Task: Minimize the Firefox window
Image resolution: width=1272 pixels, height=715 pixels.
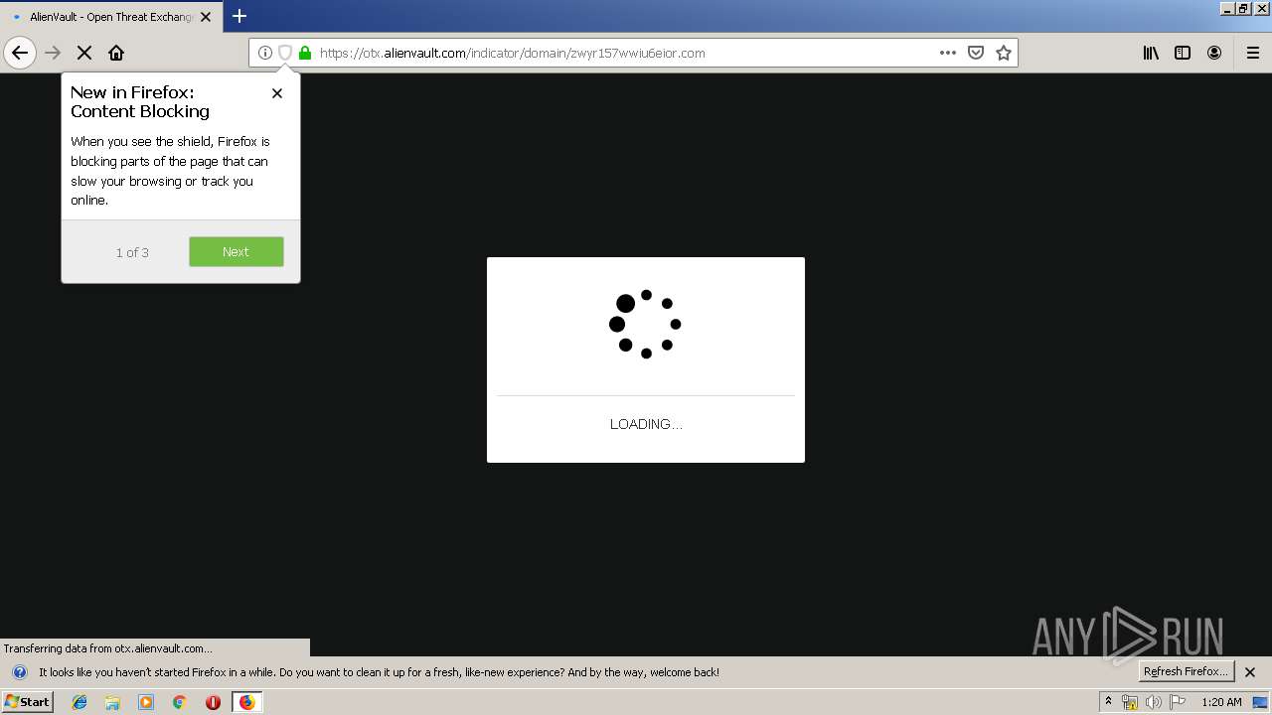Action: [1226, 8]
